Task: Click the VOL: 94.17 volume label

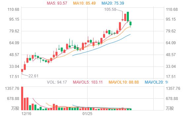Action: [x=57, y=82]
